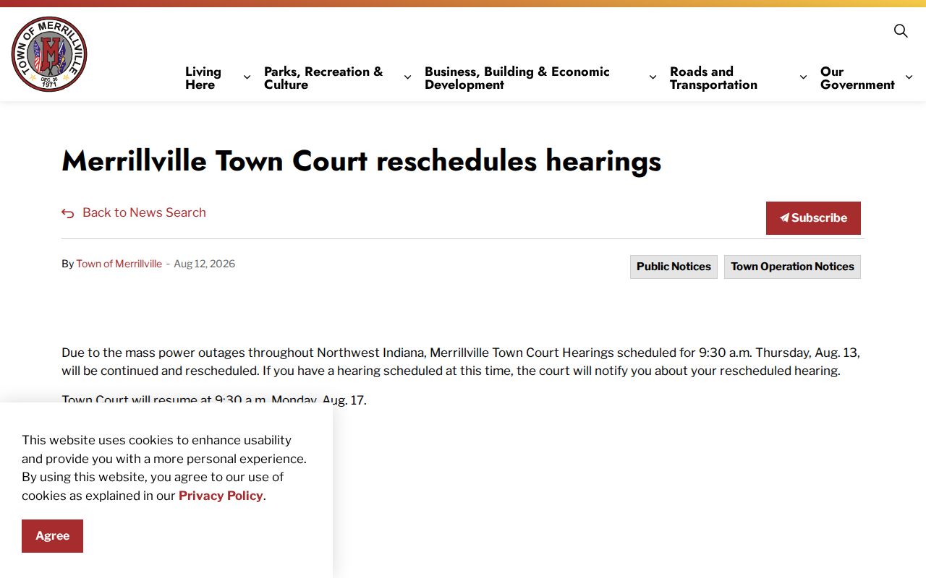
Task: Expand the Roads and Transportation chevron
Action: (803, 77)
